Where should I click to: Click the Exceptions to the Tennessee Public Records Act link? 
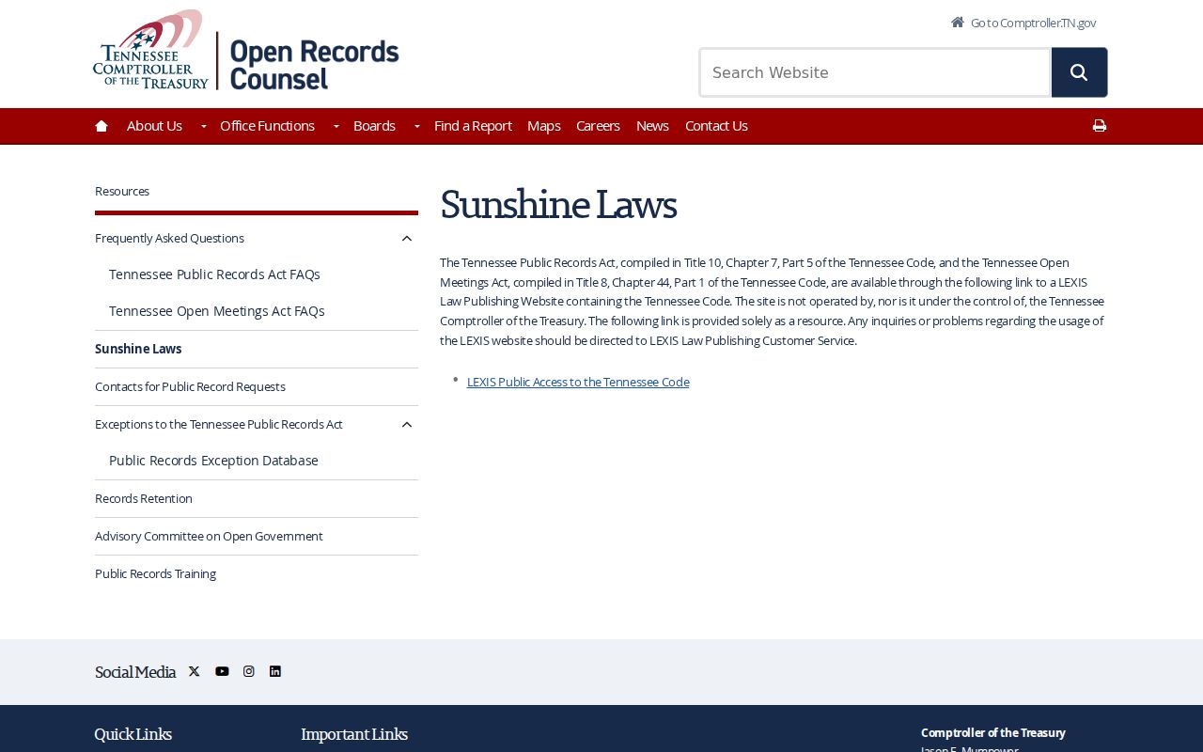pyautogui.click(x=219, y=424)
